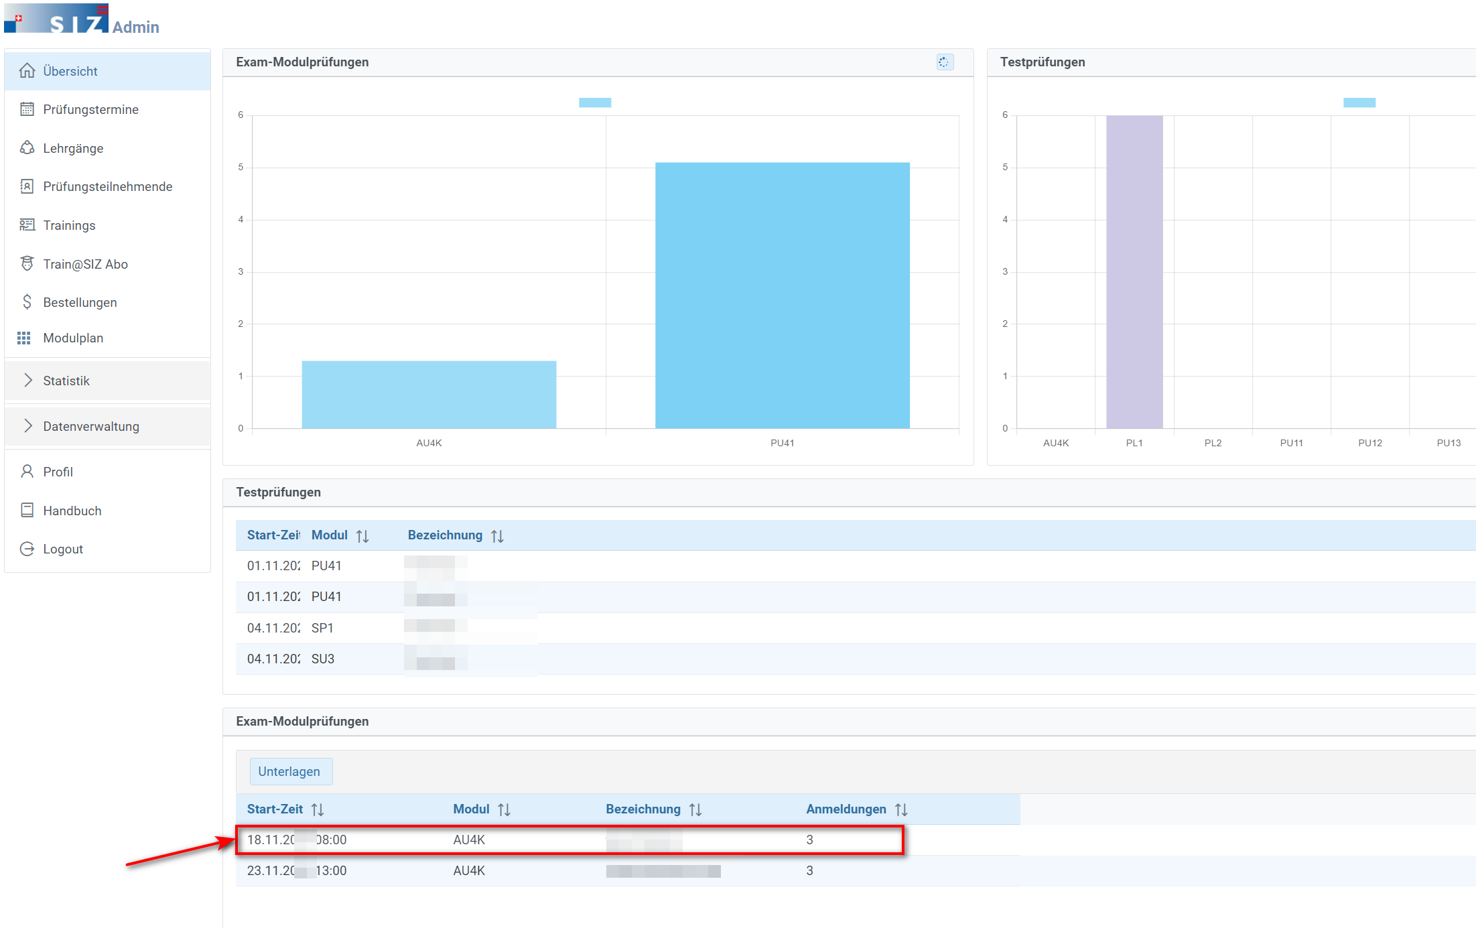Screen dimensions: 1476x928
Task: Open the Handbuch link
Action: pyautogui.click(x=107, y=511)
